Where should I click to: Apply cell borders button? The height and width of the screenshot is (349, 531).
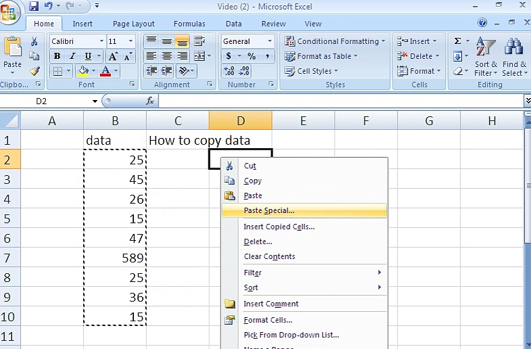tap(58, 71)
